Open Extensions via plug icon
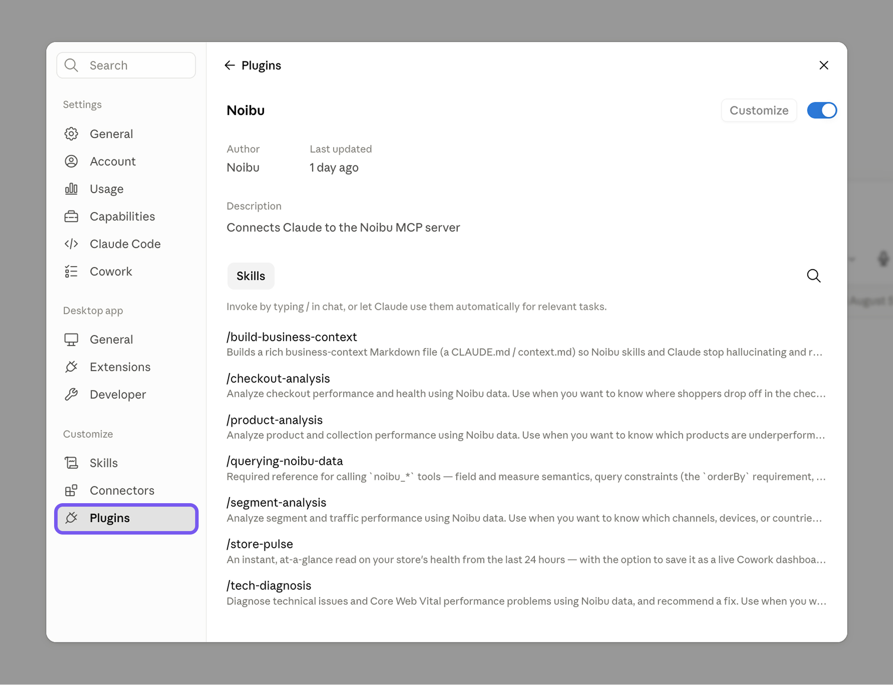Screen dimensions: 893x685 [x=71, y=367]
